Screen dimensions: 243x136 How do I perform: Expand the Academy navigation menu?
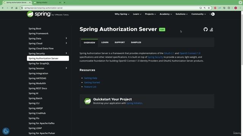coord(166,14)
